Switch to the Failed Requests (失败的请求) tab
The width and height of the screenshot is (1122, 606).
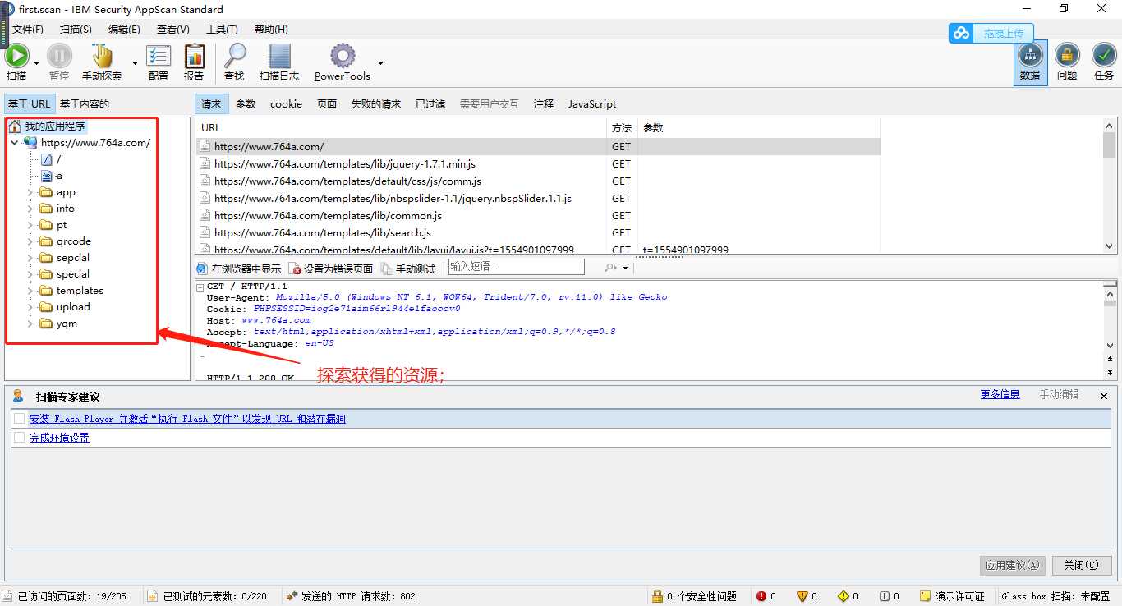pos(376,104)
